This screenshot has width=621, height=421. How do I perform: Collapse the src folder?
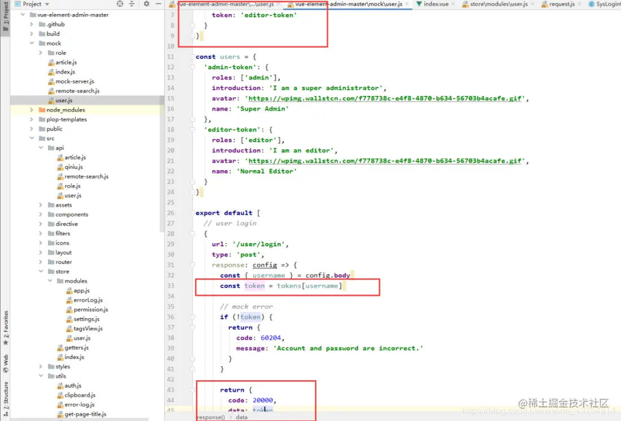[32, 138]
